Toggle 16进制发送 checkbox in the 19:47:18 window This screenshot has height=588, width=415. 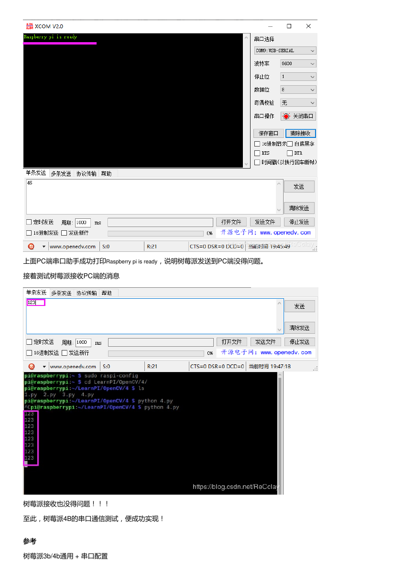tap(30, 352)
